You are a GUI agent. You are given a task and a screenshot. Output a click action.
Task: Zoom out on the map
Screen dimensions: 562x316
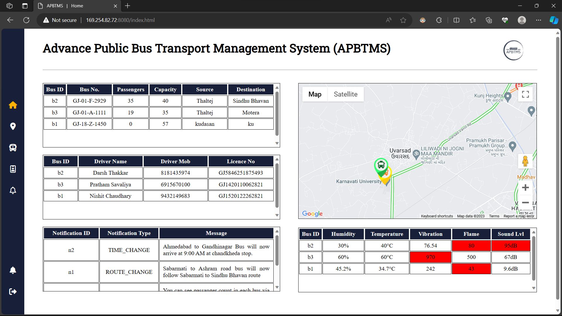click(x=525, y=202)
